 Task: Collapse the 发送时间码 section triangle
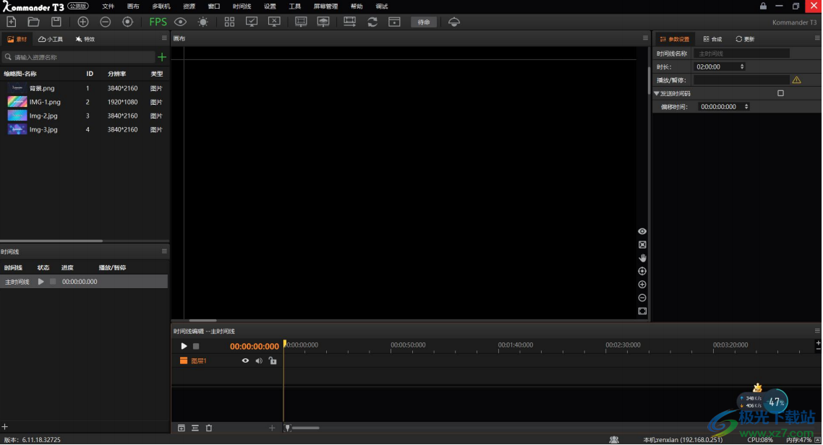pos(657,93)
